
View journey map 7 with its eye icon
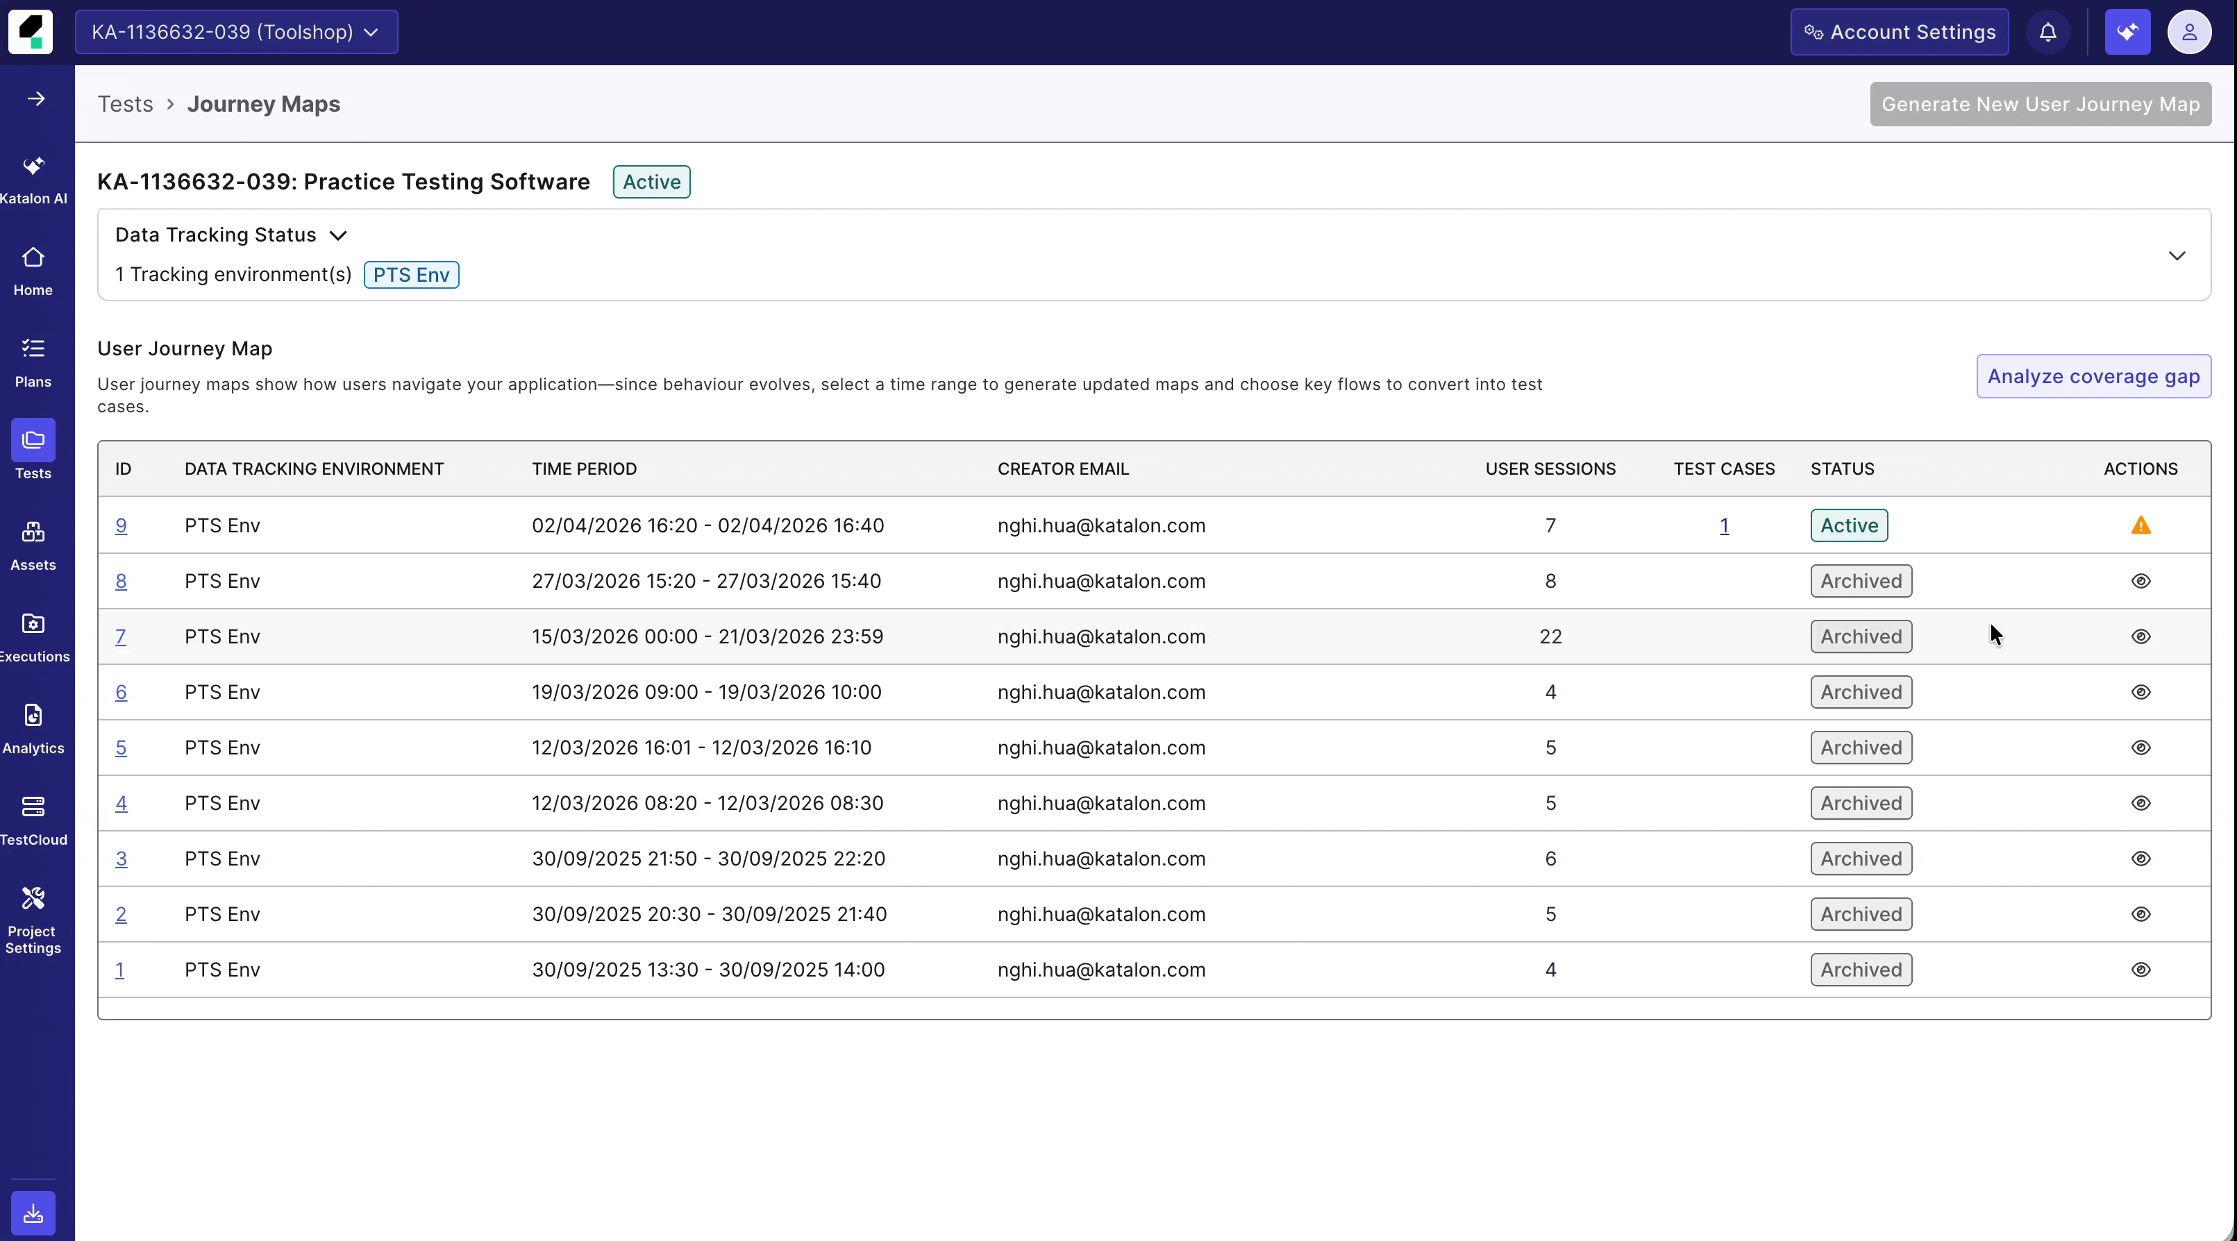[2141, 636]
